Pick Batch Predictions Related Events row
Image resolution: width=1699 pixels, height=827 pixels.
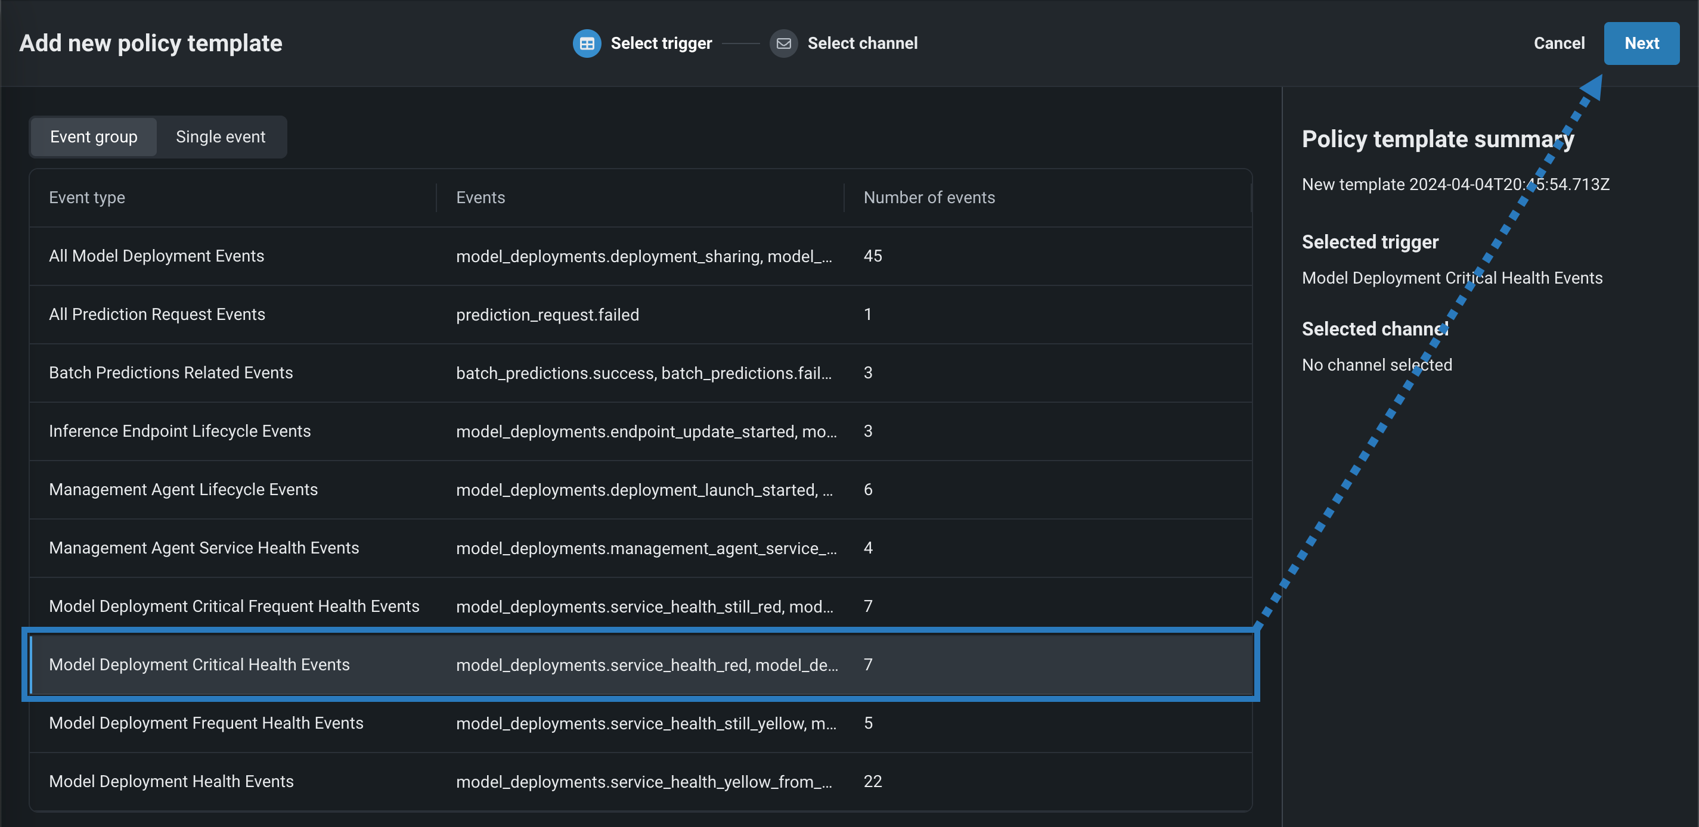tap(171, 372)
